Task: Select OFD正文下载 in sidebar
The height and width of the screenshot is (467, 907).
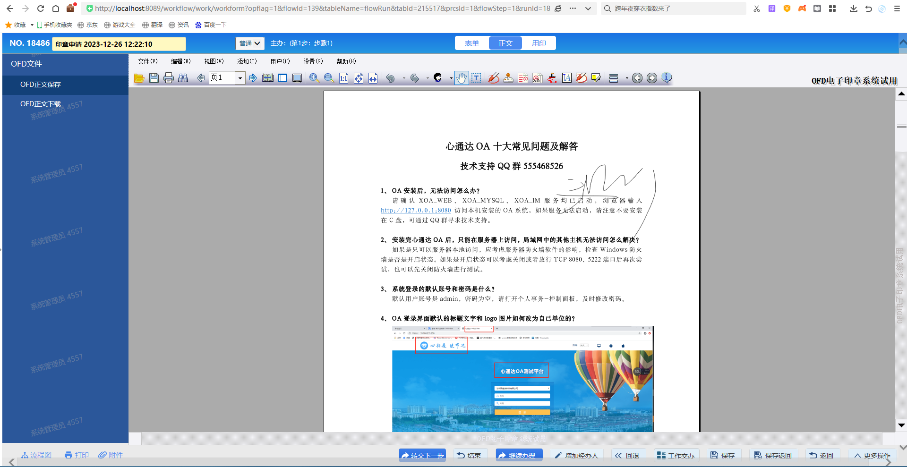Action: click(x=65, y=104)
